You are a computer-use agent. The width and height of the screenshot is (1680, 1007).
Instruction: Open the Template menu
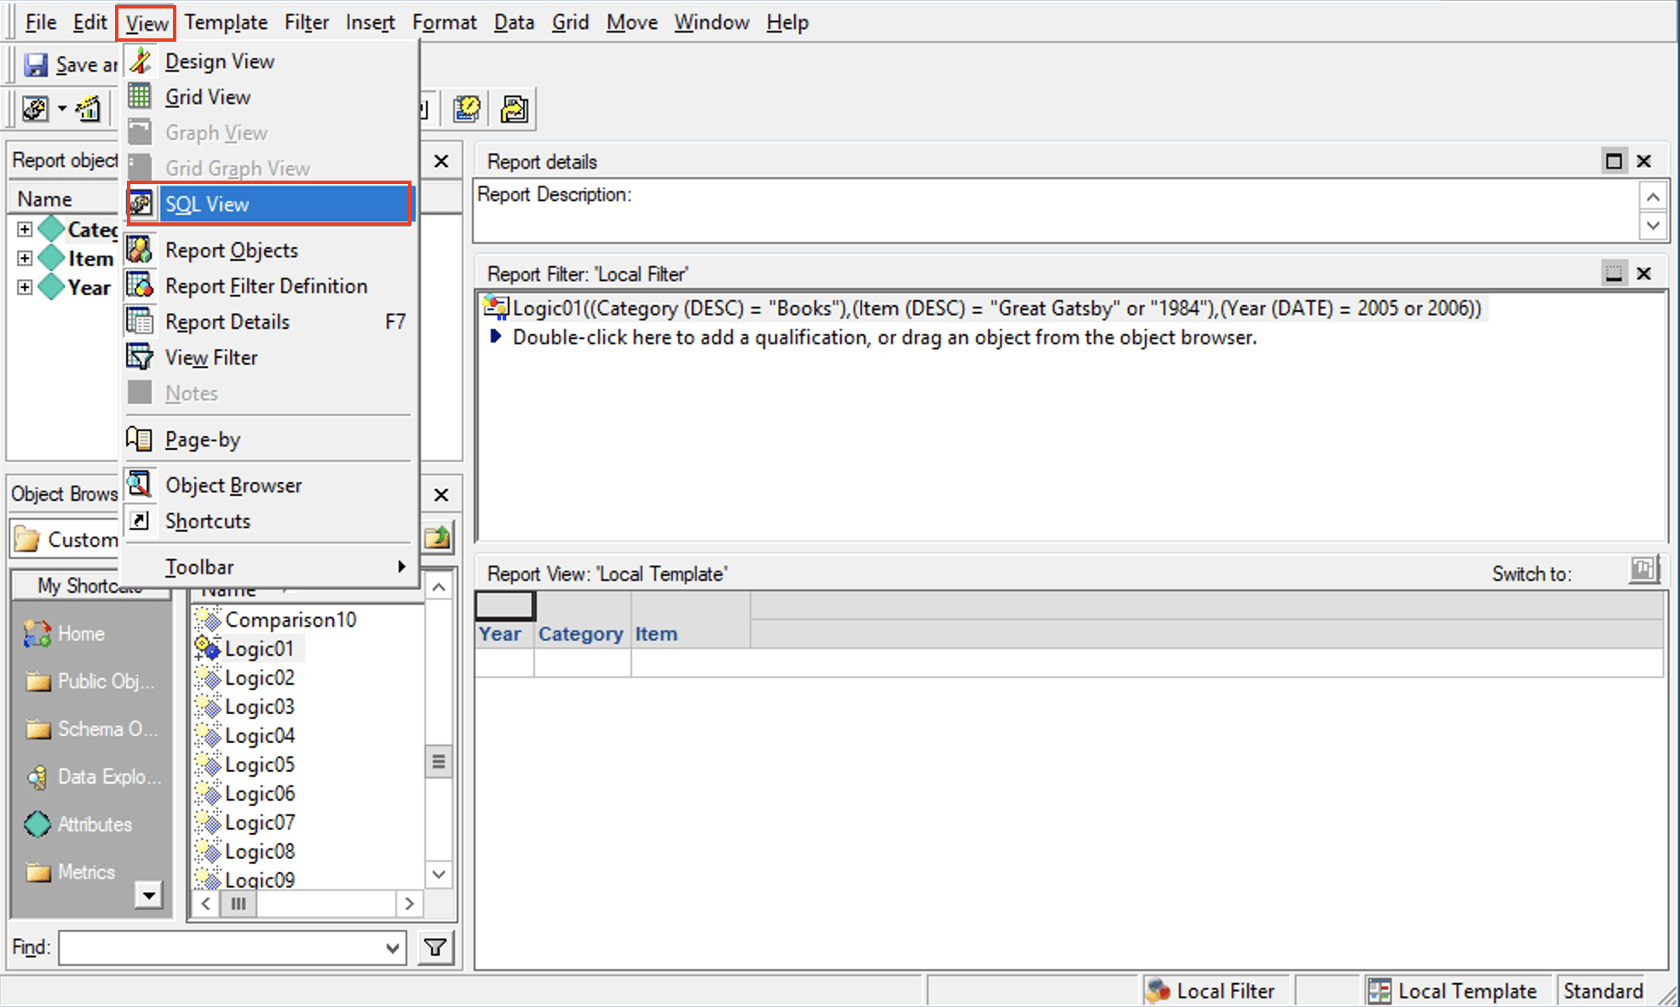pos(226,22)
